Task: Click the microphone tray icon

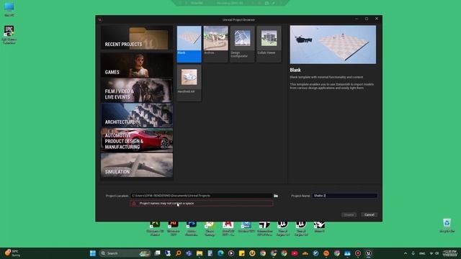Action: point(413,253)
